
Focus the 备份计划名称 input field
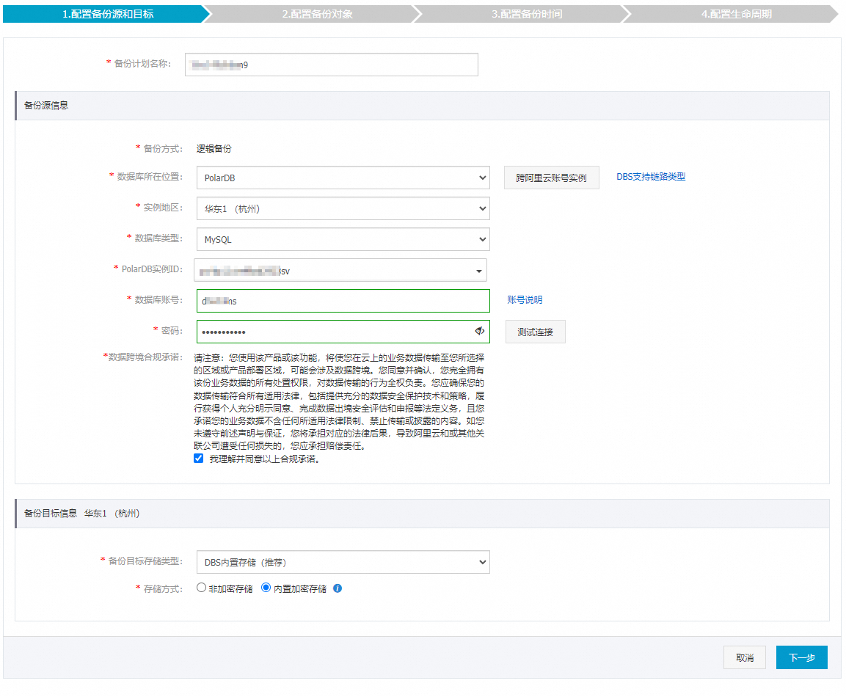[331, 65]
